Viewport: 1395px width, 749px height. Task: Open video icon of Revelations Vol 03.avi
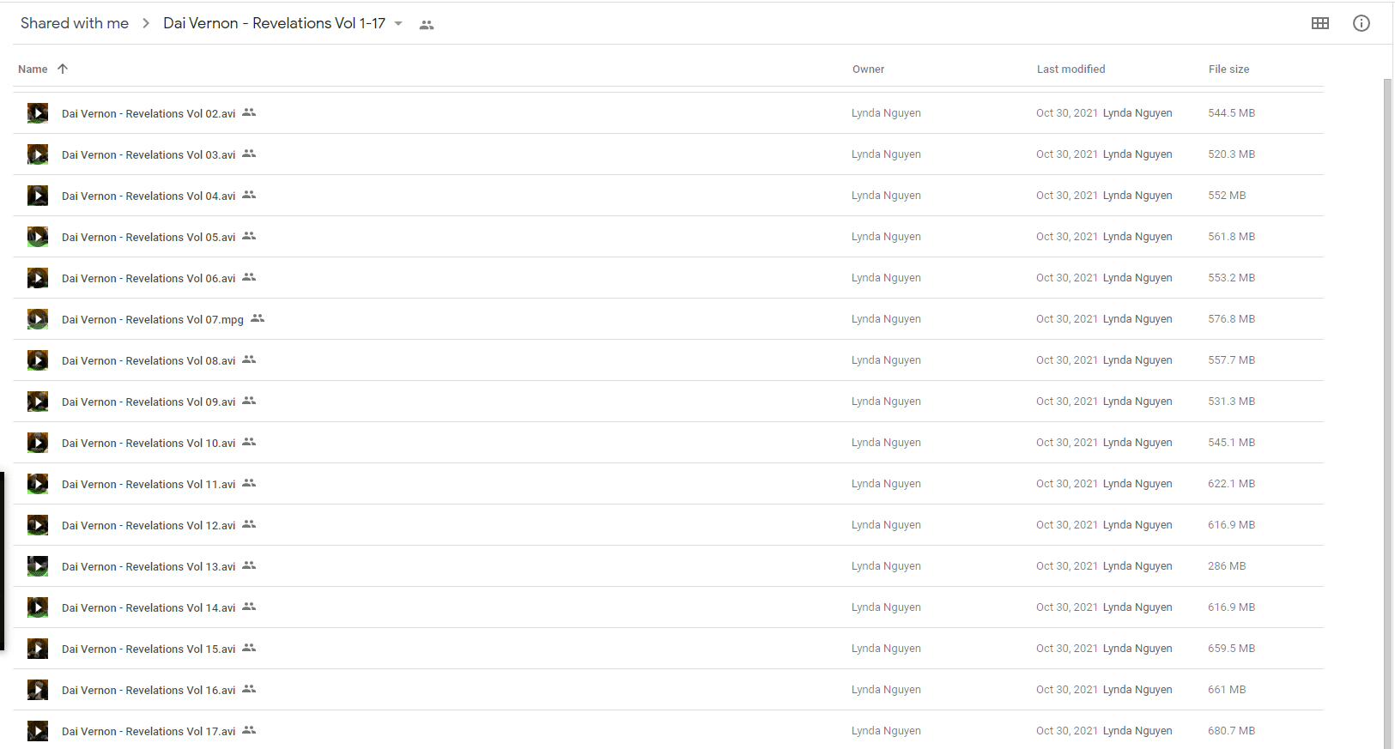(38, 154)
